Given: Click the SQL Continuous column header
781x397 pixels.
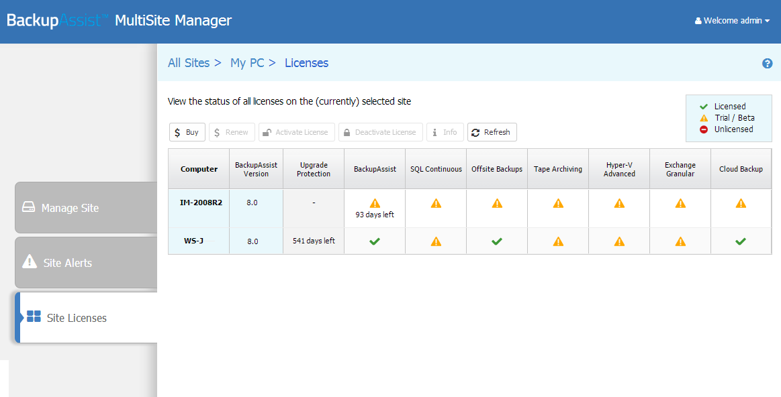Looking at the screenshot, I should 436,169.
